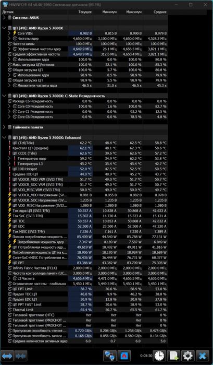Select the Средняя эффективная частота row
Image resolution: width=213 pixels, height=365 pixels.
tap(84, 54)
